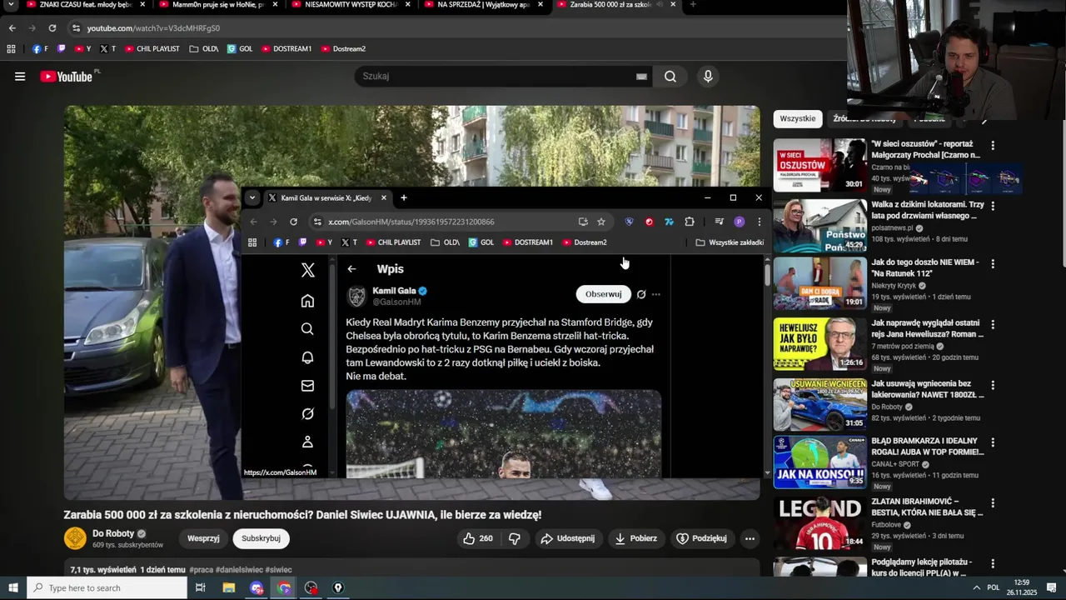Open tab search dropdown in X window

[252, 198]
